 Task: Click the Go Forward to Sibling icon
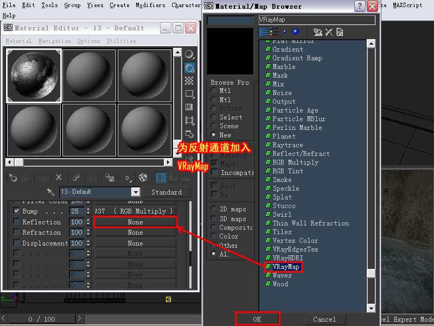point(186,179)
